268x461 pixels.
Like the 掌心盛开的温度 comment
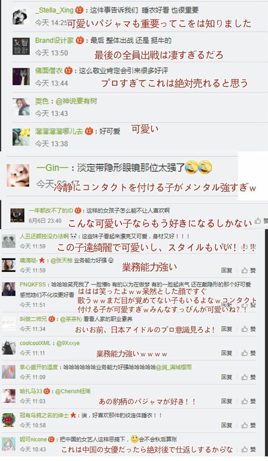244,377
